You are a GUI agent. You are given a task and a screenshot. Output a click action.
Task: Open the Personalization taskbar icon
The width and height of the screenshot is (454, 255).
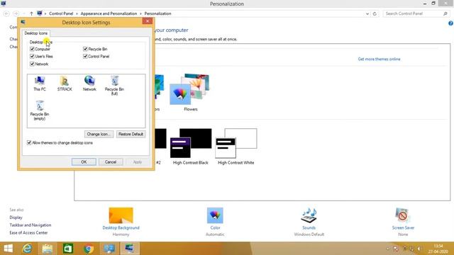129,249
